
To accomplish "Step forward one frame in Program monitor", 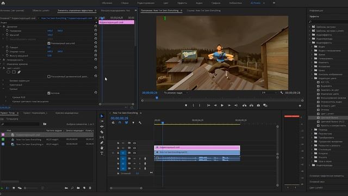I will 229,105.
